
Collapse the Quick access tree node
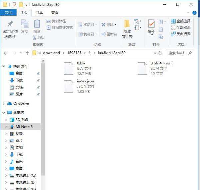point(4,66)
